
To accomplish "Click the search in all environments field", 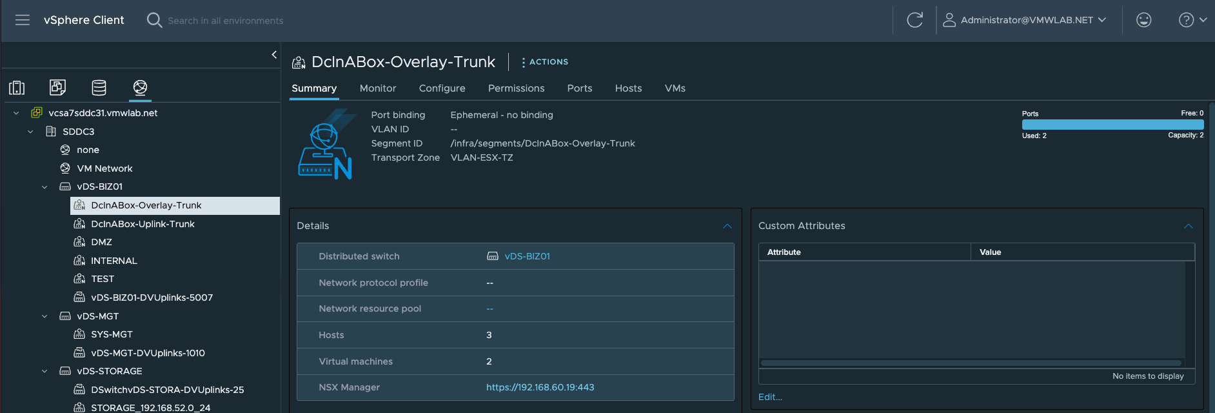I will 226,21.
